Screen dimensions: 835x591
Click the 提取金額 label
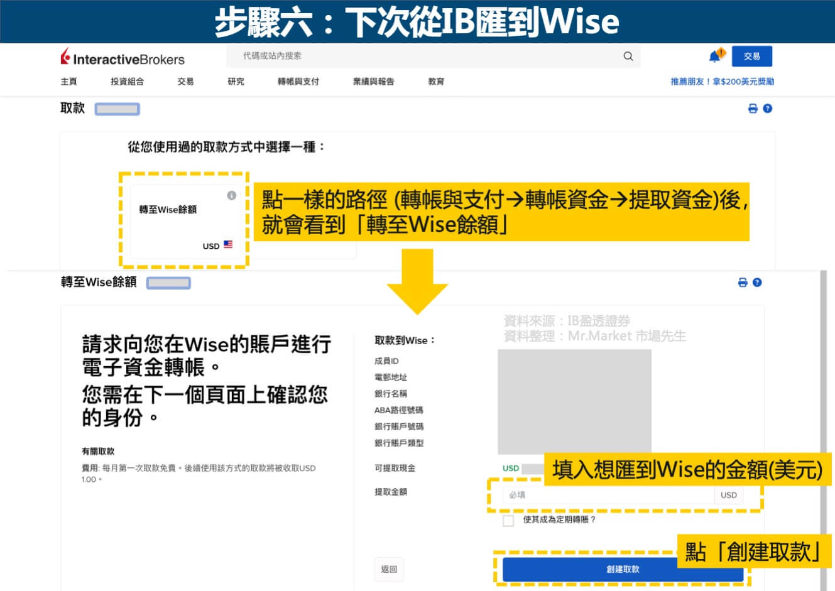tap(391, 492)
